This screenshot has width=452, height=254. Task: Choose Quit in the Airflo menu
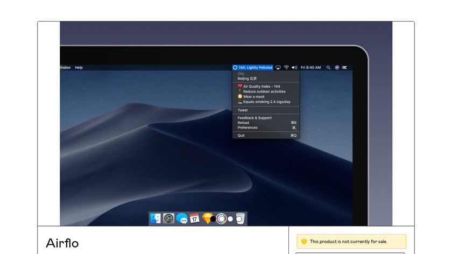(x=266, y=135)
